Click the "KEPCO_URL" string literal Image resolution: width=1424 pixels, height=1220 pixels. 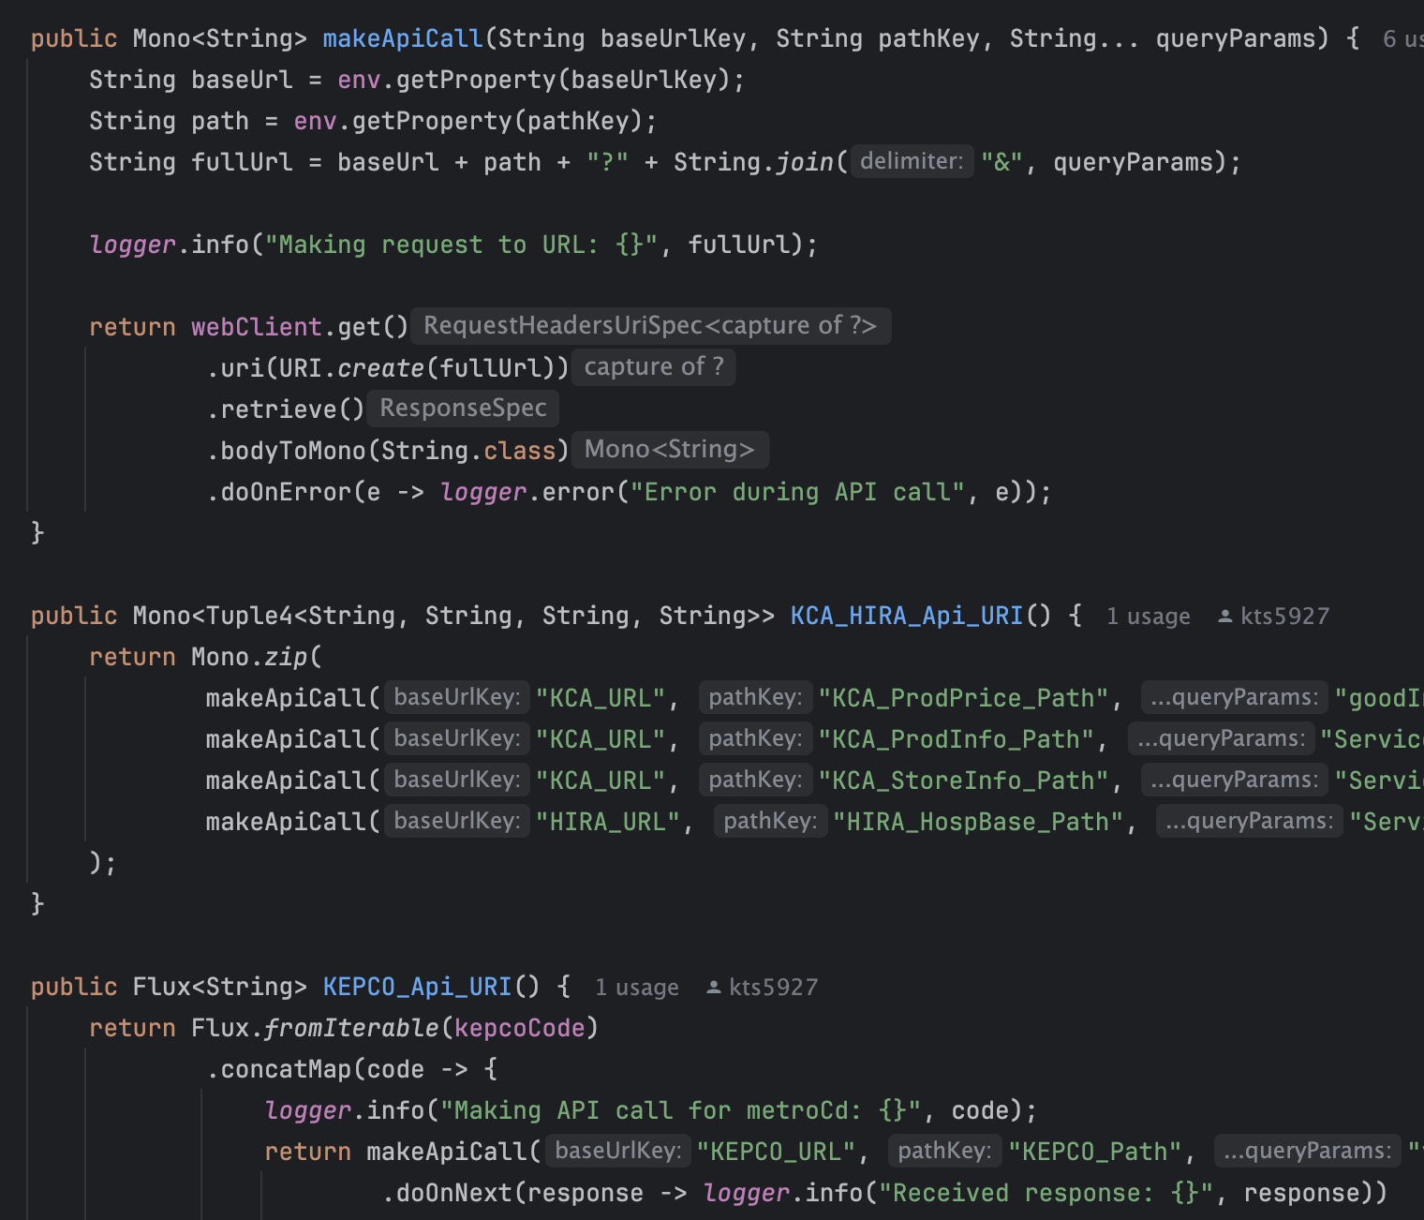pyautogui.click(x=776, y=1152)
